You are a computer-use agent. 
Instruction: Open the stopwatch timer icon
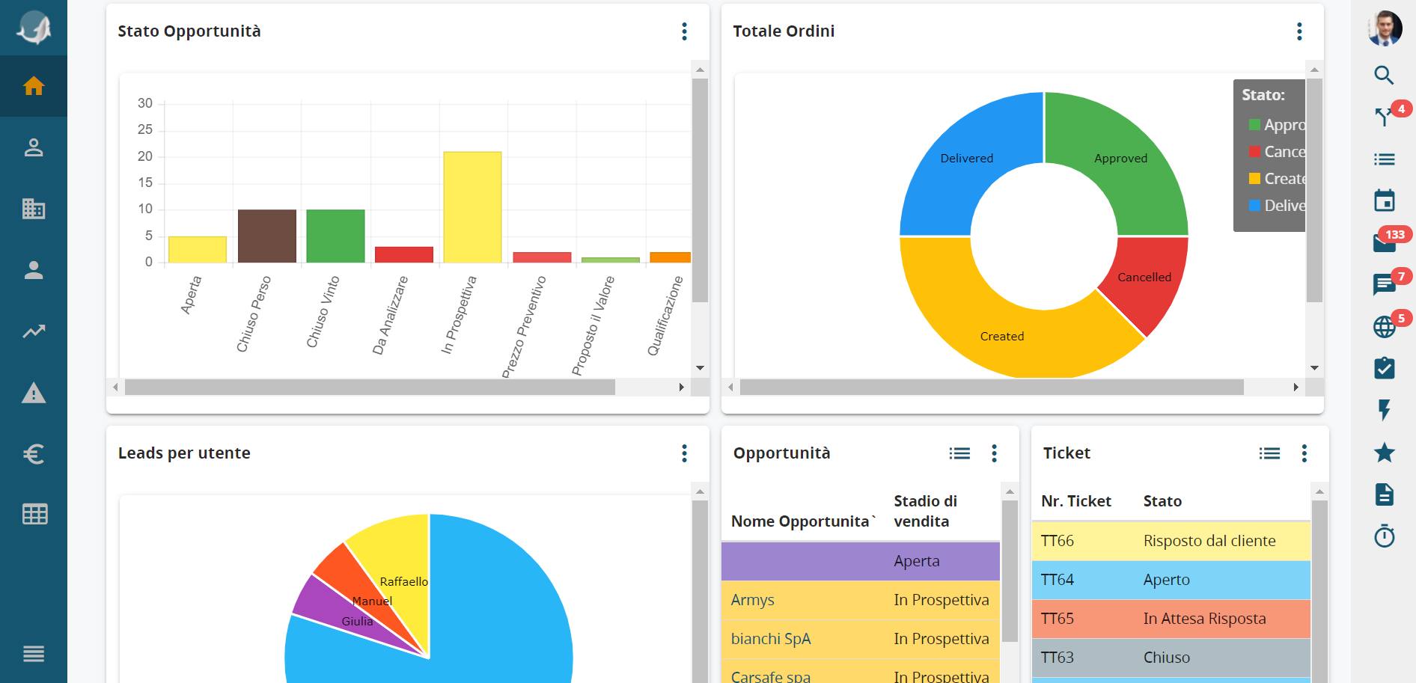click(1384, 536)
